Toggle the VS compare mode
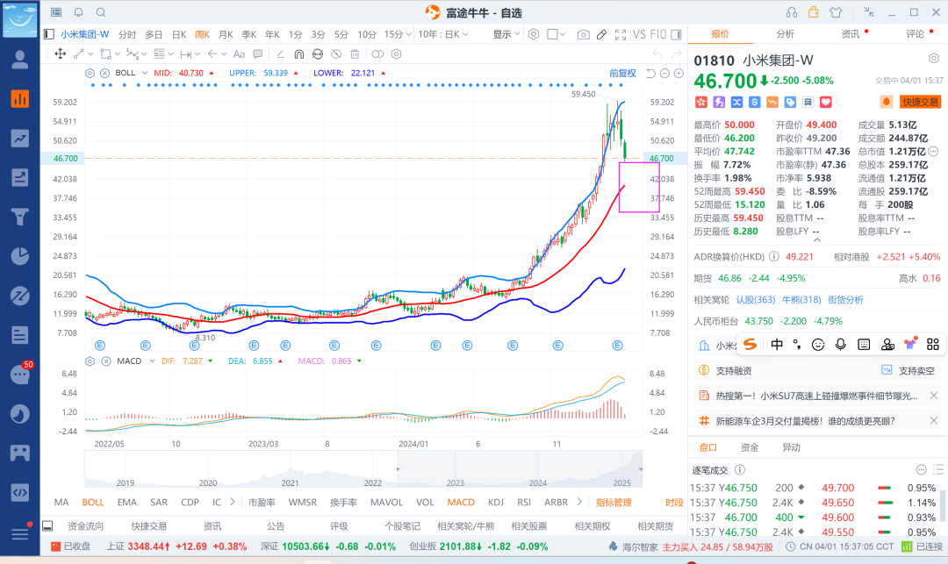The width and height of the screenshot is (948, 564). (639, 34)
